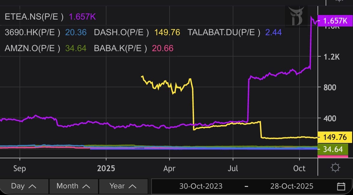
Task: Select the TALABAT.DU(P/E) legend label
Action: click(x=224, y=32)
